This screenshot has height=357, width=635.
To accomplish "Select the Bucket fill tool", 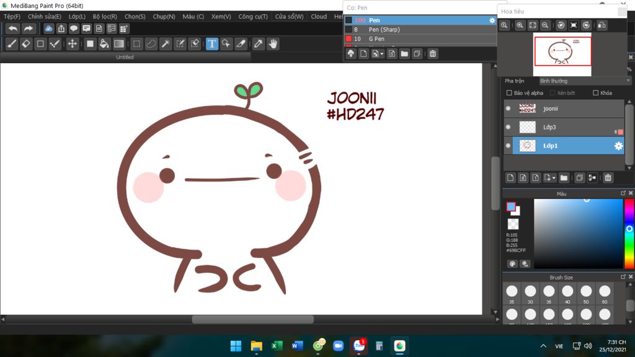I will point(104,44).
